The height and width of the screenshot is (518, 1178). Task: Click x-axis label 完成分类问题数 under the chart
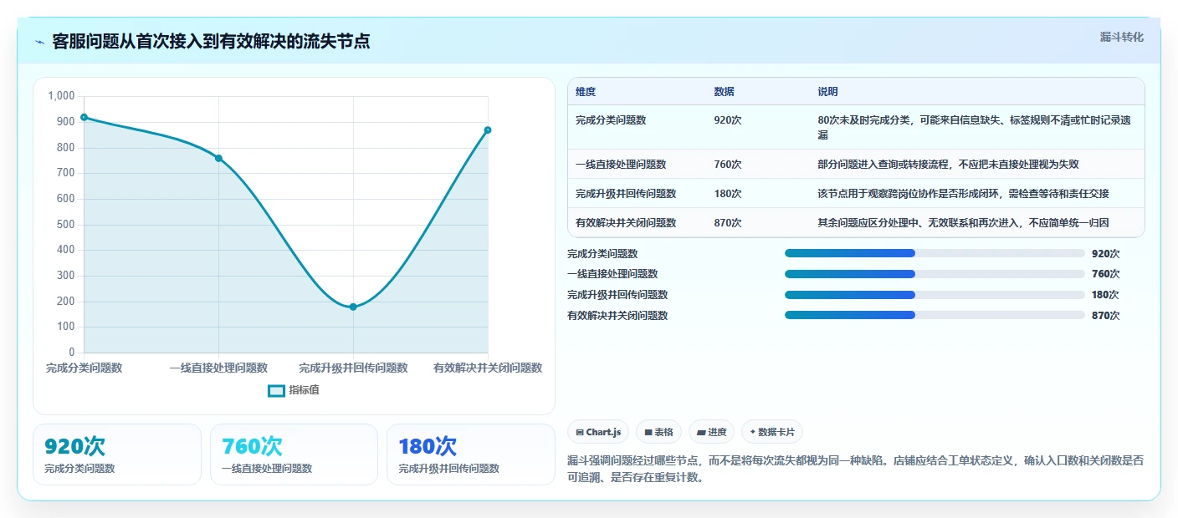click(84, 368)
